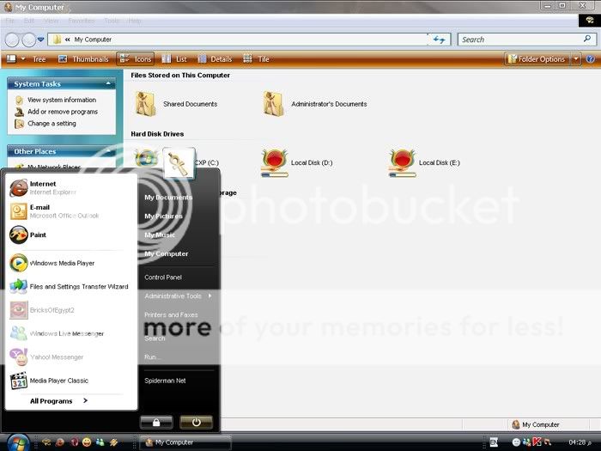The image size is (601, 451).
Task: Click View system information link
Action: point(56,100)
